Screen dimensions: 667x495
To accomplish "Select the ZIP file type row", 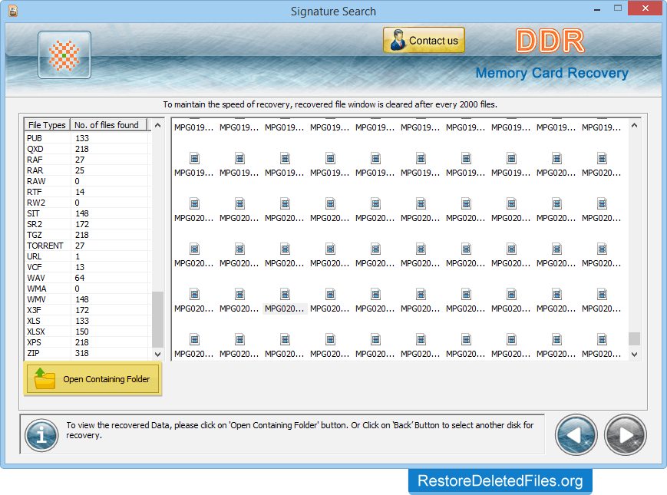I will (x=88, y=353).
